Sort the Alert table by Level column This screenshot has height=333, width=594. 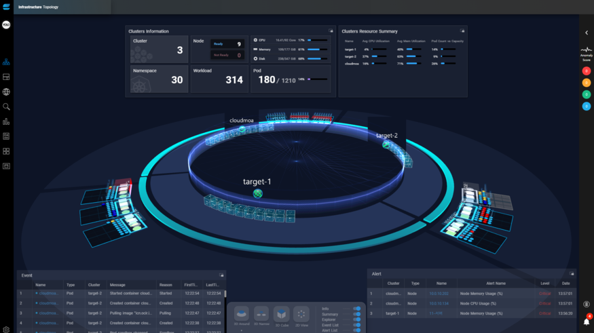pos(544,283)
